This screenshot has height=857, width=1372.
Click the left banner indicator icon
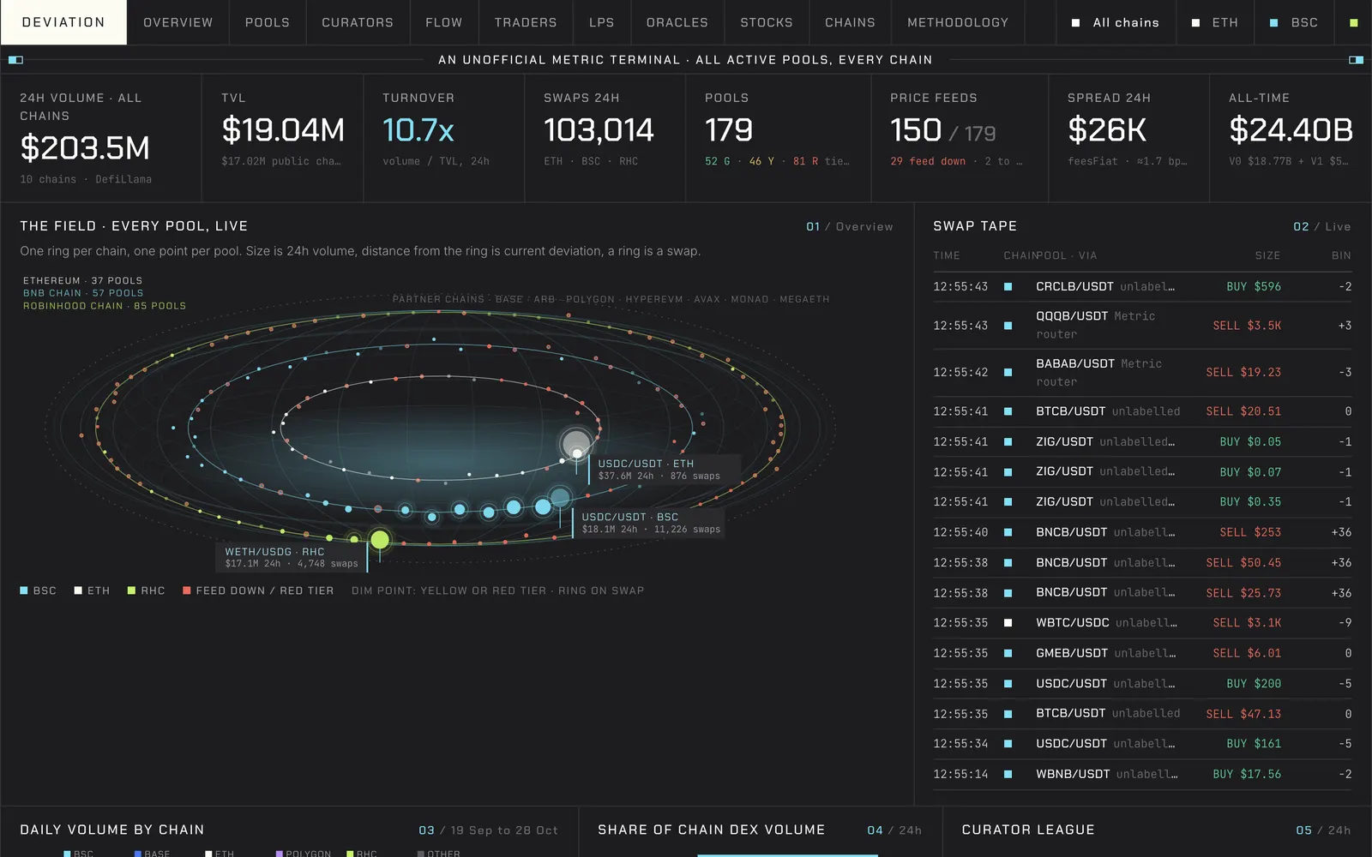click(x=15, y=60)
